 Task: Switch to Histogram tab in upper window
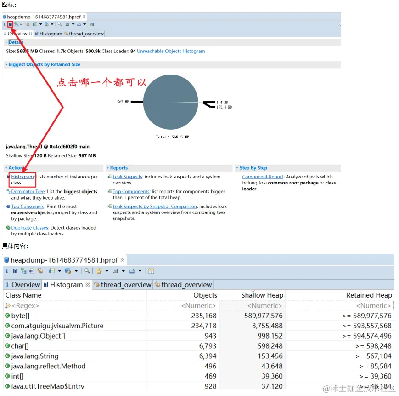pyautogui.click(x=48, y=34)
